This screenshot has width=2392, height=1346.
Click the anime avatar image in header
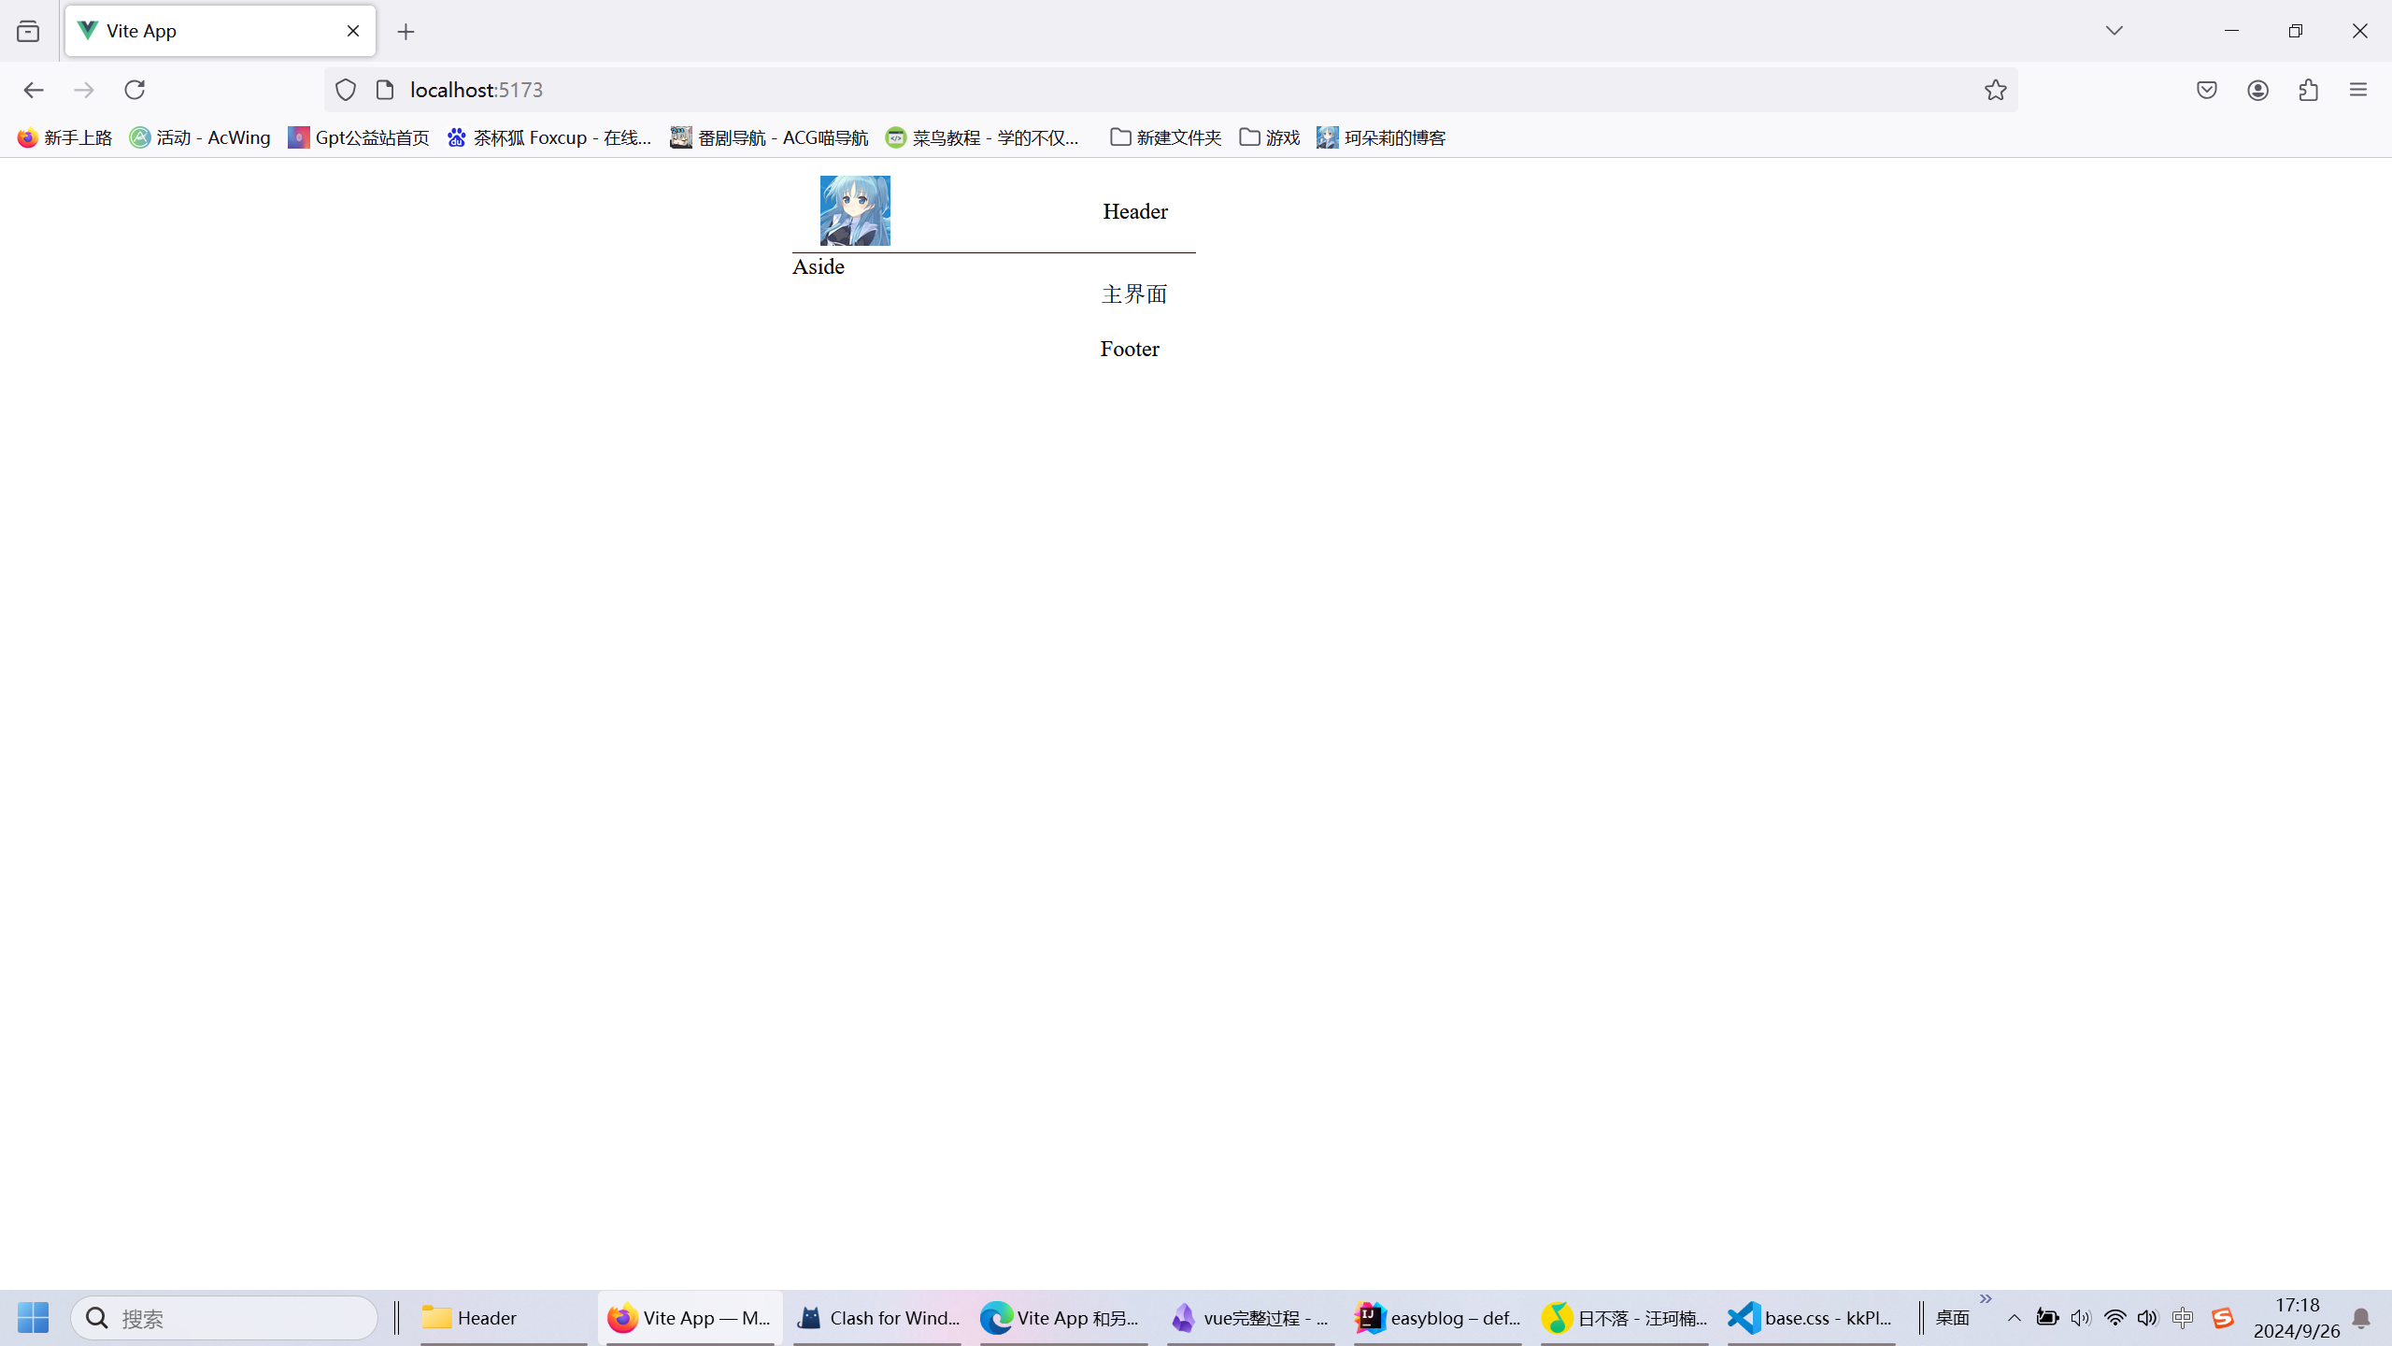pyautogui.click(x=855, y=210)
